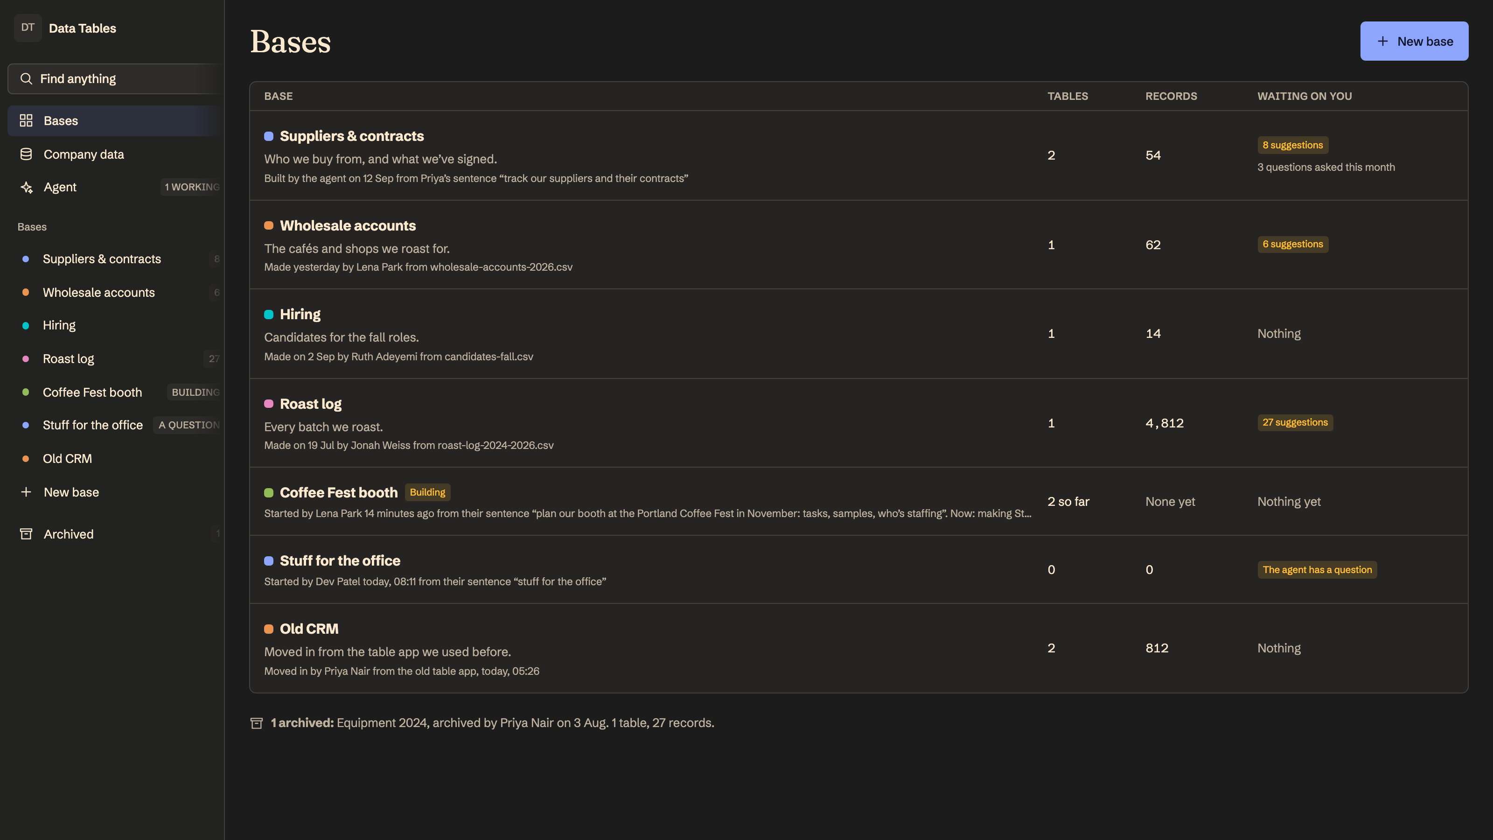The image size is (1493, 840).
Task: Click the Archived box icon in sidebar
Action: point(26,534)
